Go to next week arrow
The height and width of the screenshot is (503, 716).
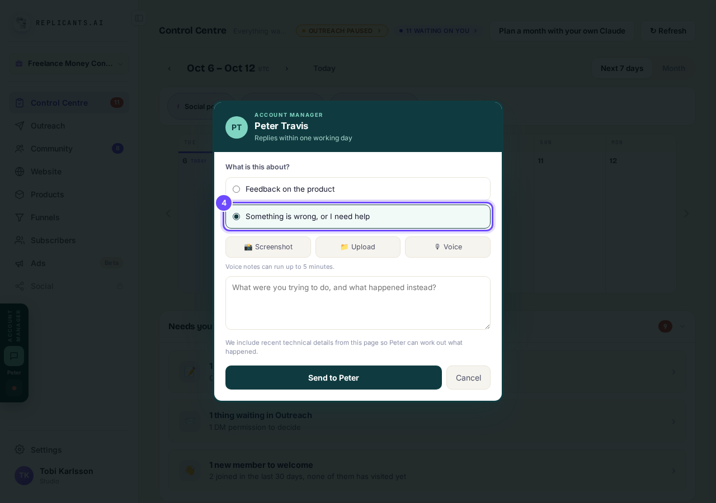click(287, 69)
